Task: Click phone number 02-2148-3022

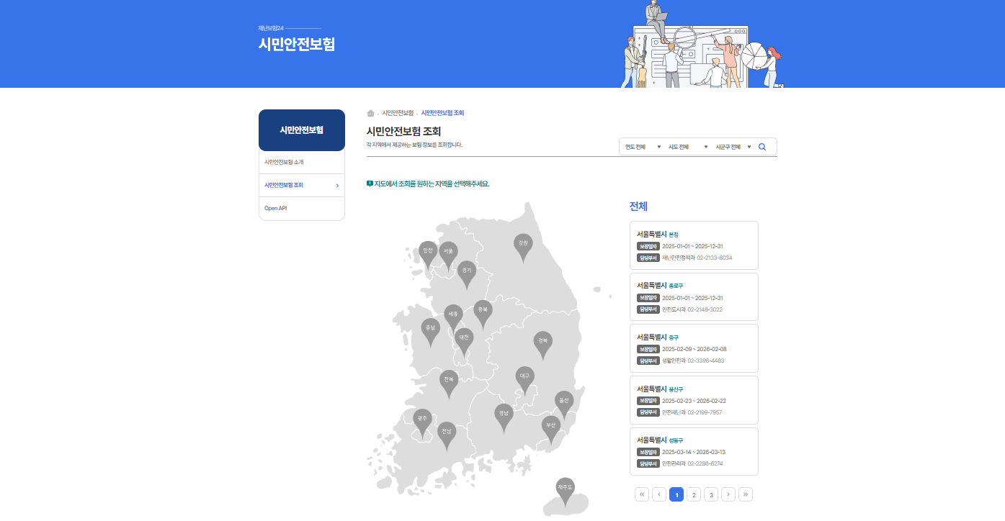Action: click(x=705, y=309)
